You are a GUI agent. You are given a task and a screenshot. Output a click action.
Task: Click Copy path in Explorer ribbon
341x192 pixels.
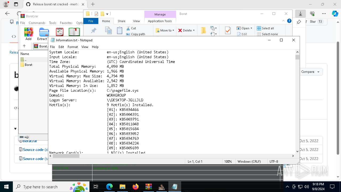136,34
